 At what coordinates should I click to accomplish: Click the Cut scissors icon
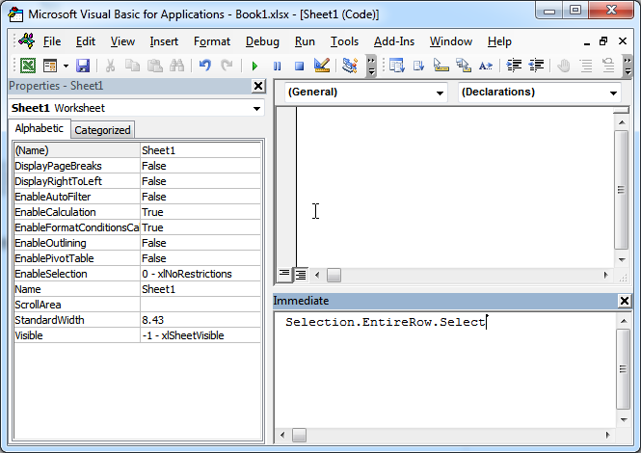110,66
